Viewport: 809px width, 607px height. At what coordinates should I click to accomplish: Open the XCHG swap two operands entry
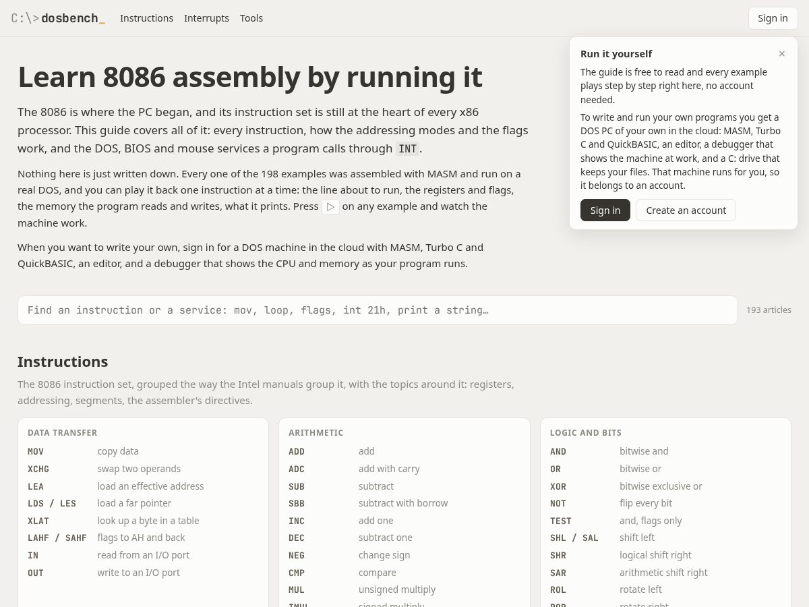point(143,469)
